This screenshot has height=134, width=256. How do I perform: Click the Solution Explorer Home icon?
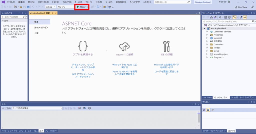[x=211, y=17]
